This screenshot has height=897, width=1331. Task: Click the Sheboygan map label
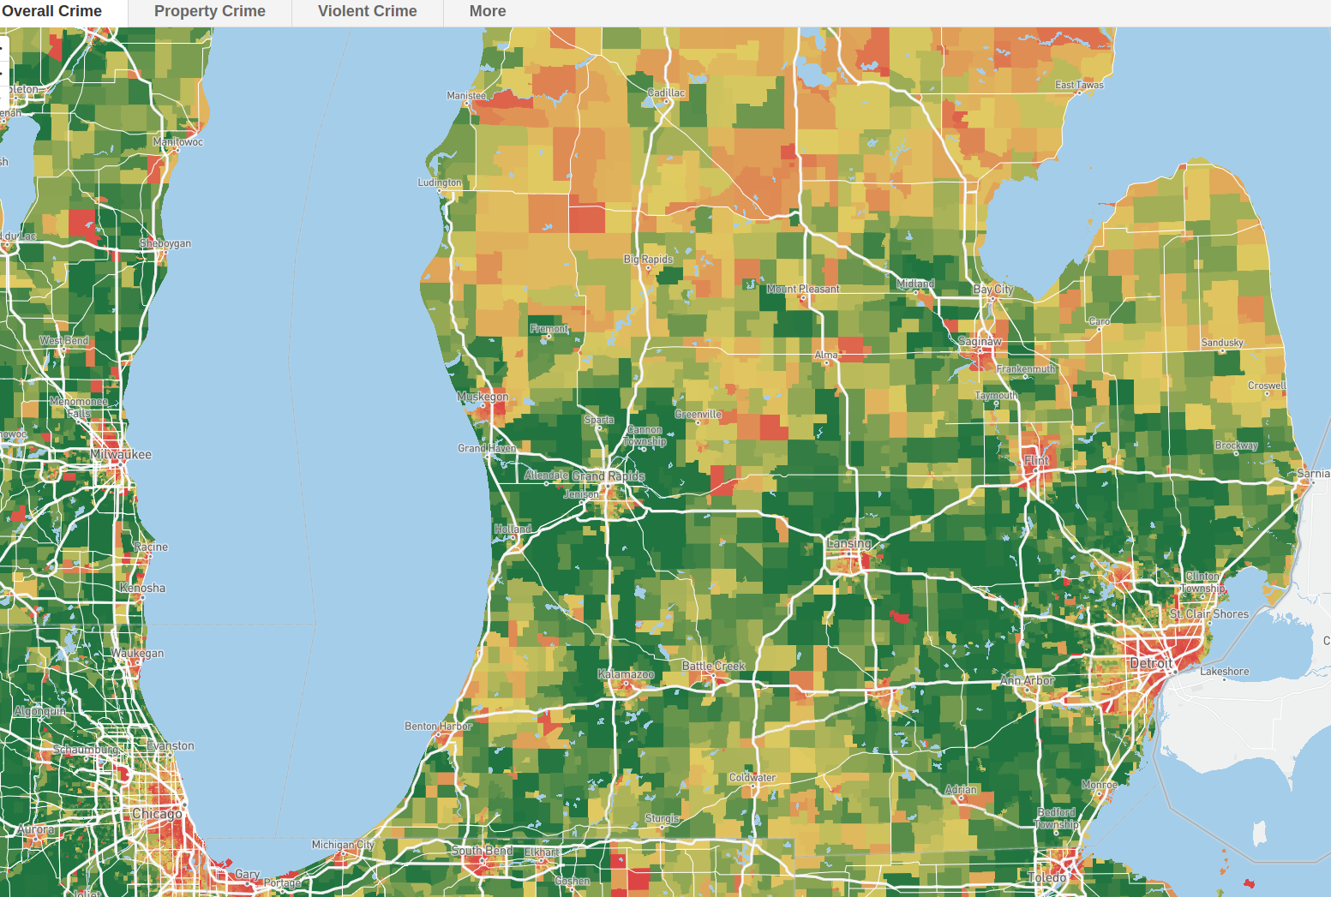pos(165,243)
